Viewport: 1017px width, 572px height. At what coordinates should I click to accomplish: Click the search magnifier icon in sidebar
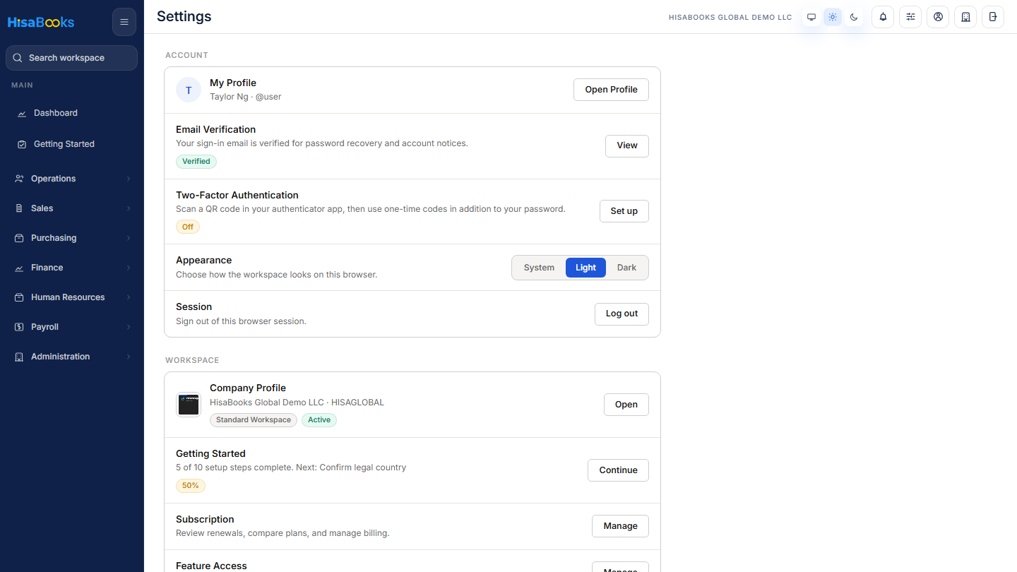18,58
